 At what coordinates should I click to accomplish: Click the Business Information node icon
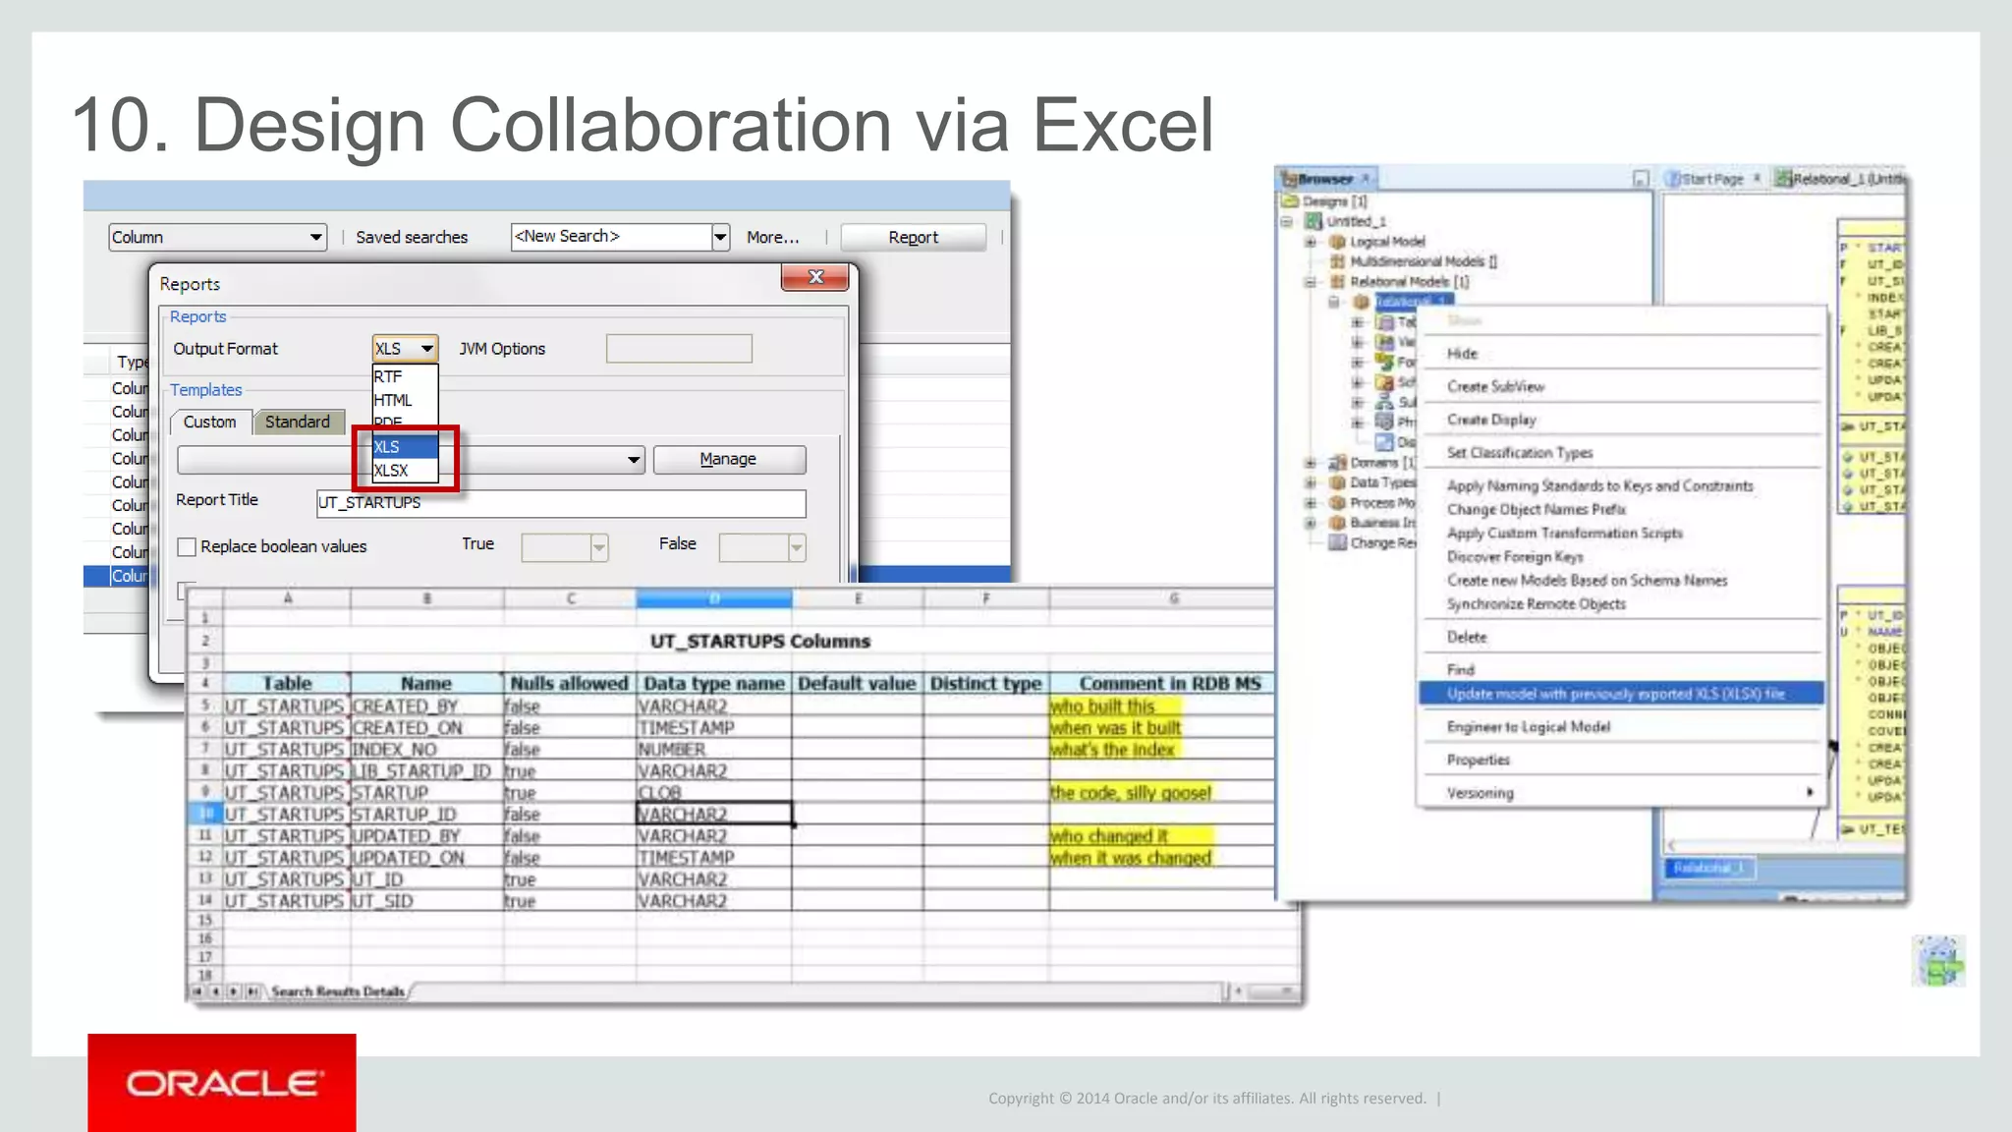(x=1337, y=523)
